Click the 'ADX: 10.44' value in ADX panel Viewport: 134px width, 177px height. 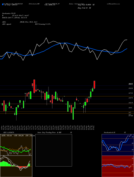click(x=6, y=135)
